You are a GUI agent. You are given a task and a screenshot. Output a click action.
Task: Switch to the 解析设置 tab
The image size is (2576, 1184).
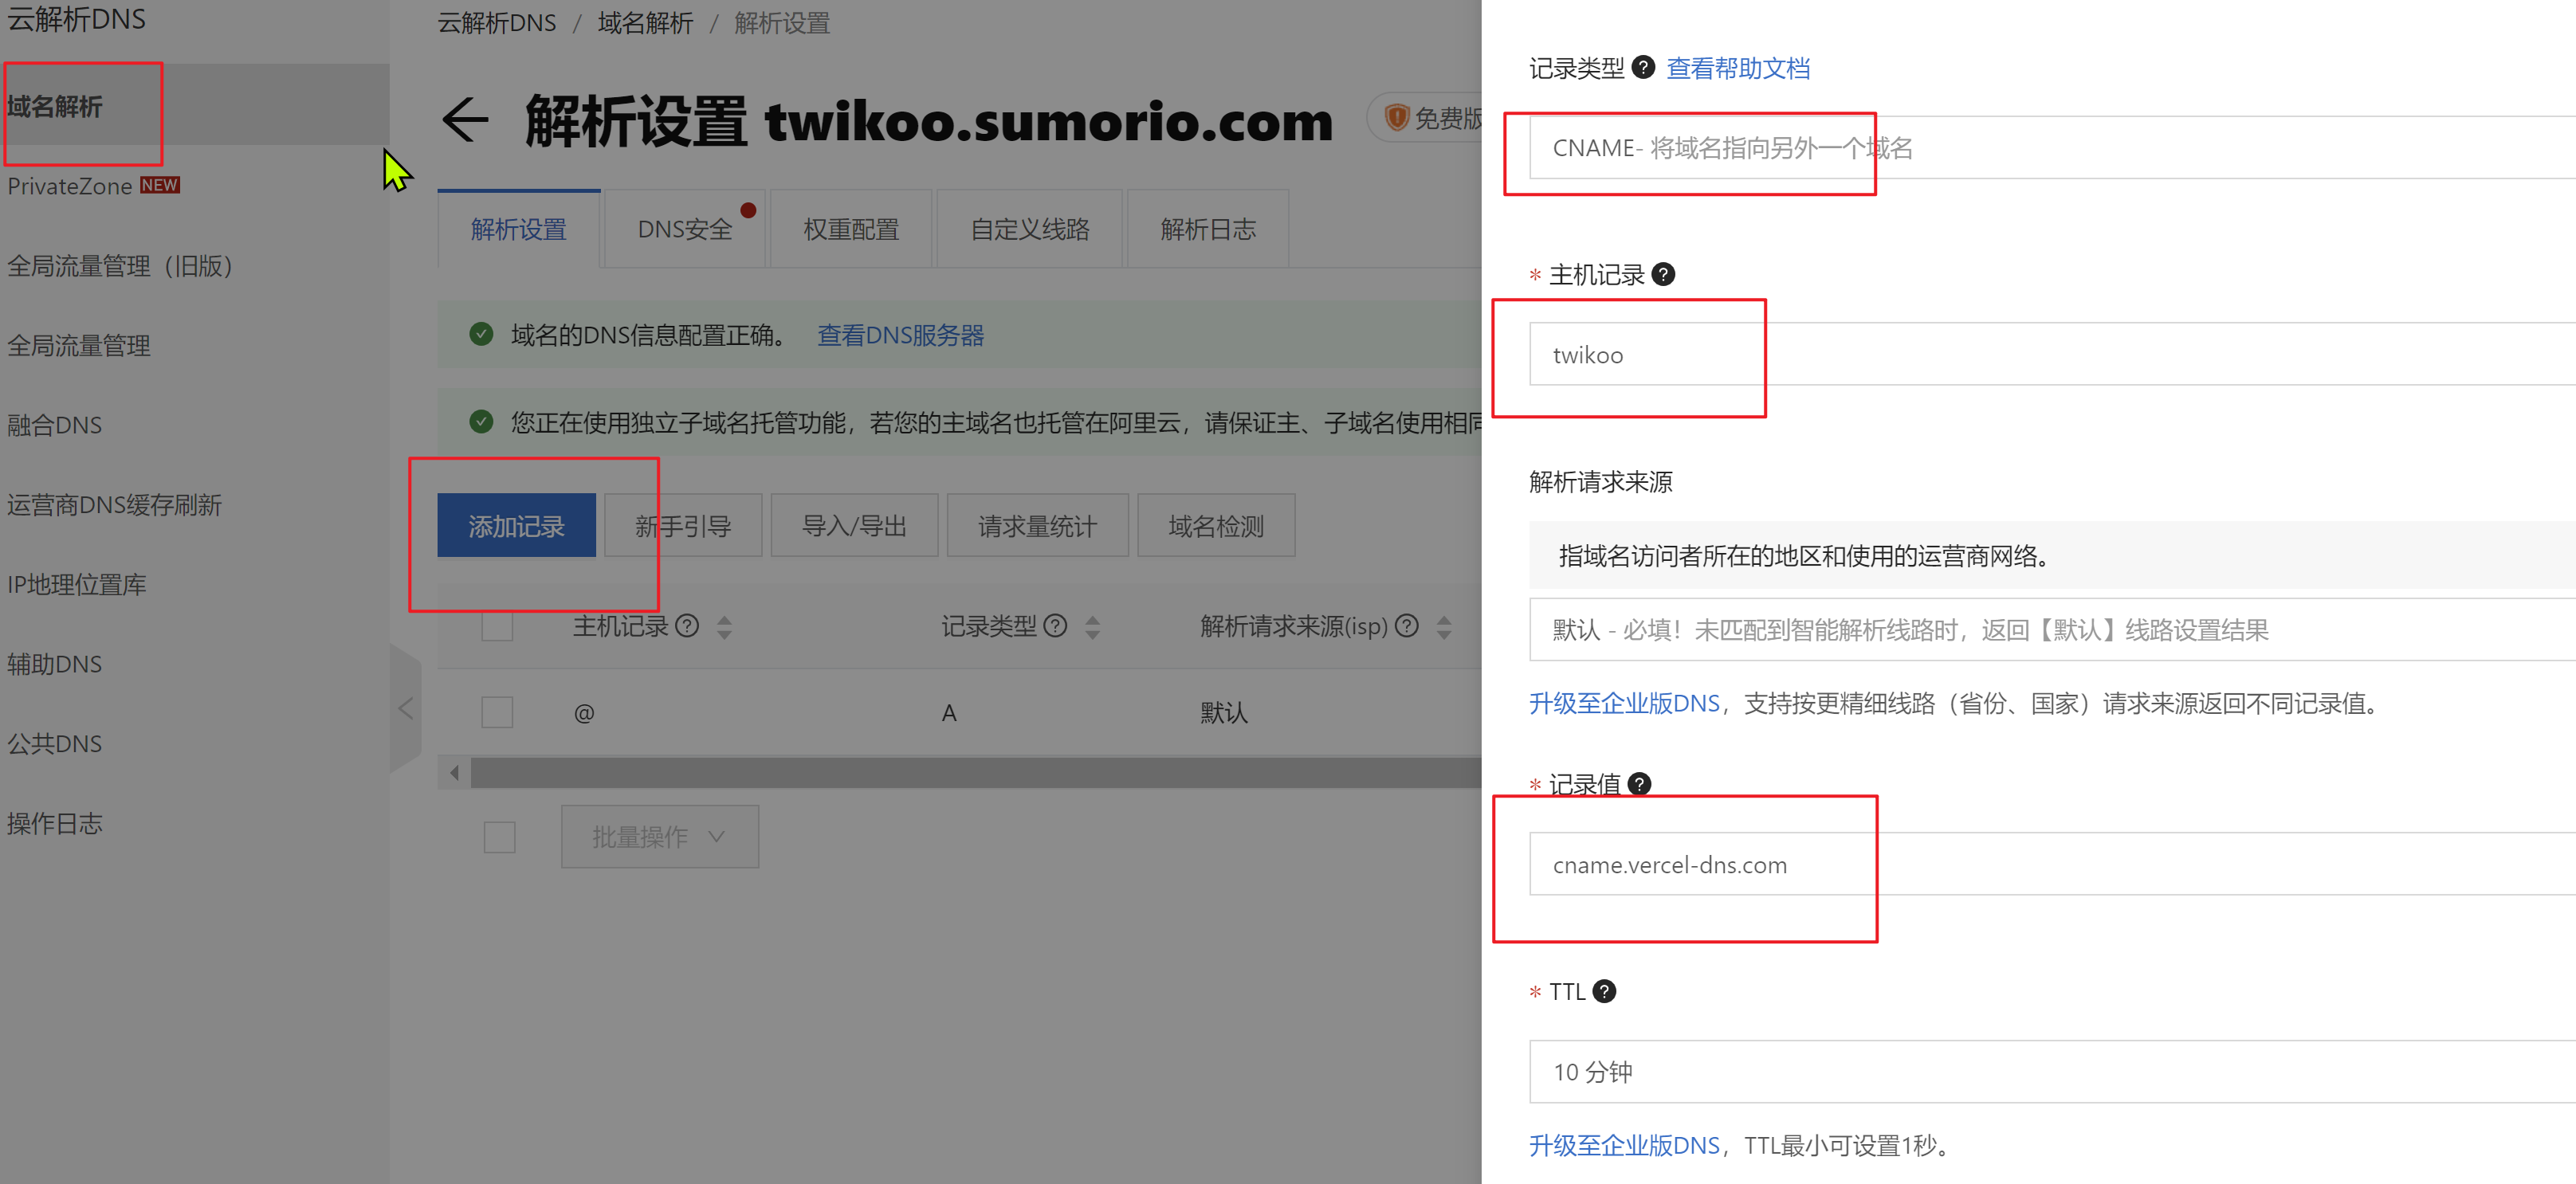click(519, 229)
